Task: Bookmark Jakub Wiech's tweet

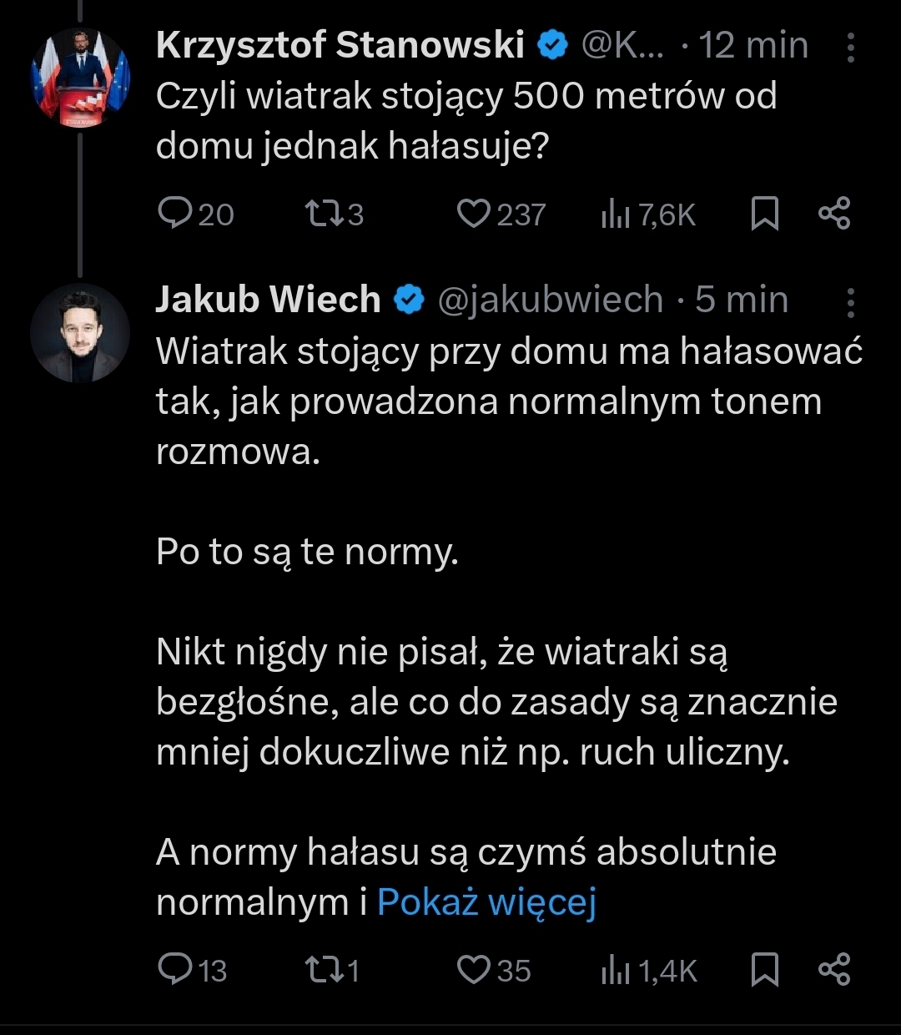Action: coord(765,970)
